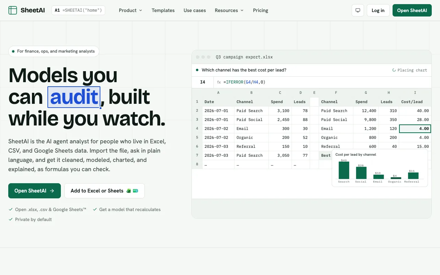Viewport: 440px width, 275px height.
Task: Select the cell with spend 12,400
Action: [366, 111]
